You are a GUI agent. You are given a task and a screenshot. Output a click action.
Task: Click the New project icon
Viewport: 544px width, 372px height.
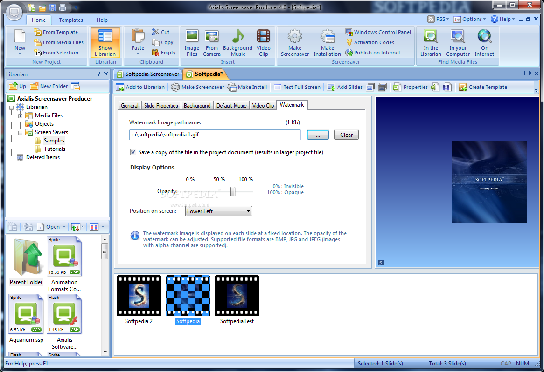20,41
